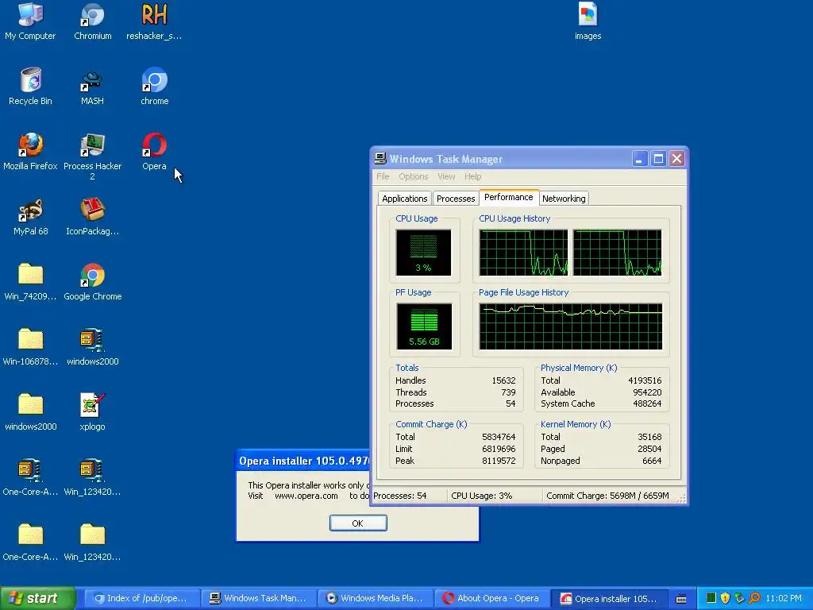Viewport: 813px width, 610px height.
Task: Click the Task Manager title bar icon
Action: (x=380, y=159)
